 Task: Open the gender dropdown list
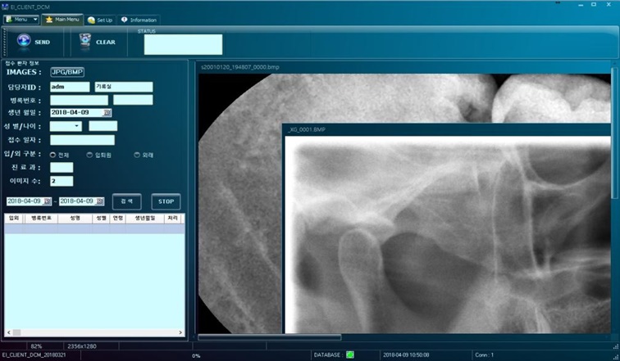click(78, 126)
